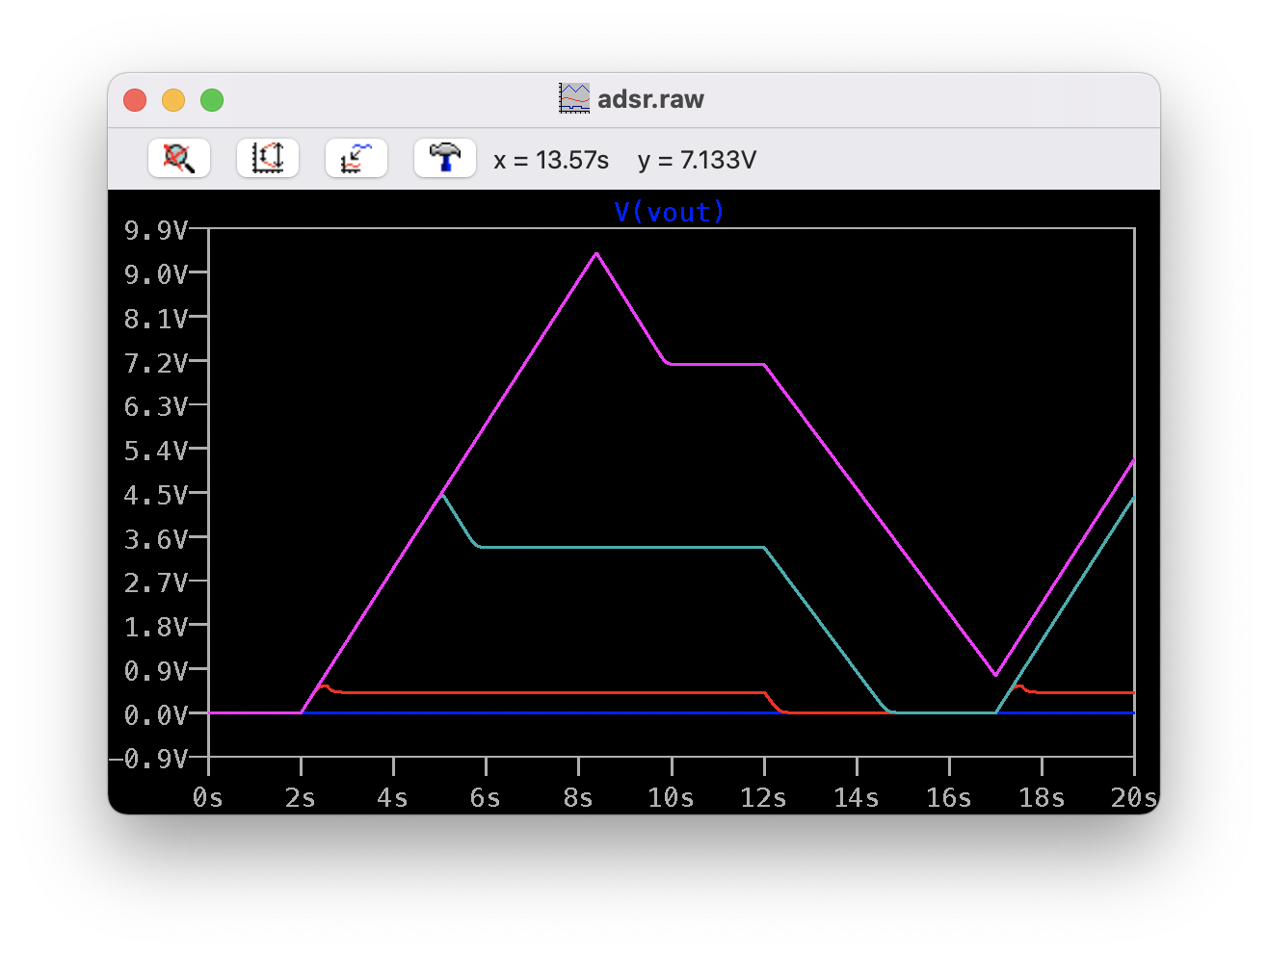
Task: Click the magenta trace peak near 9.4V
Action: tap(596, 253)
